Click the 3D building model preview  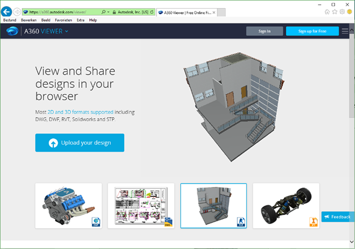[234, 106]
